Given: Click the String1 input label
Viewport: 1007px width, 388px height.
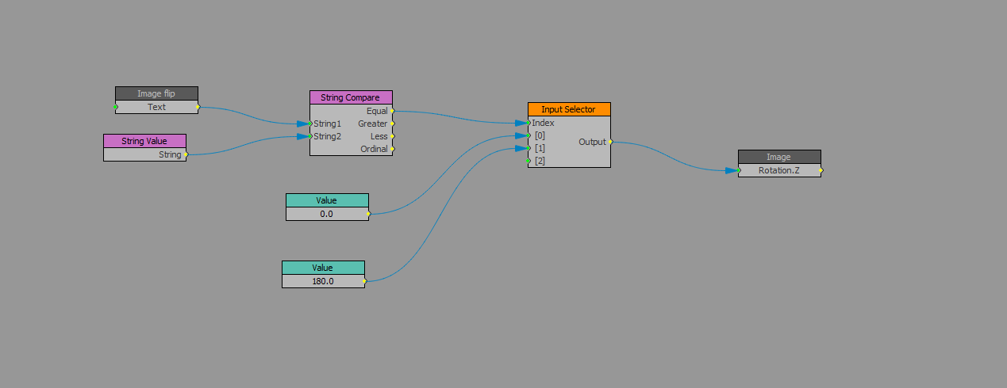Looking at the screenshot, I should click(327, 124).
